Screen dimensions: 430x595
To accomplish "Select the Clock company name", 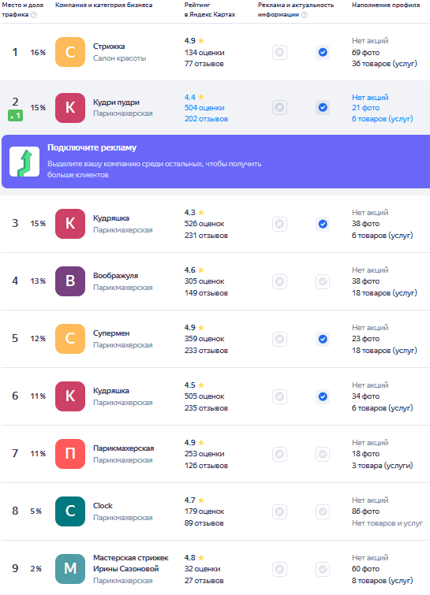I will (103, 506).
